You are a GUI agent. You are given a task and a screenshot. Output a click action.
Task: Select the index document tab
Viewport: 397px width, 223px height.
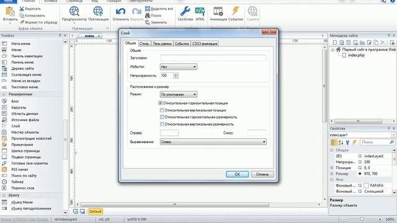point(89,36)
